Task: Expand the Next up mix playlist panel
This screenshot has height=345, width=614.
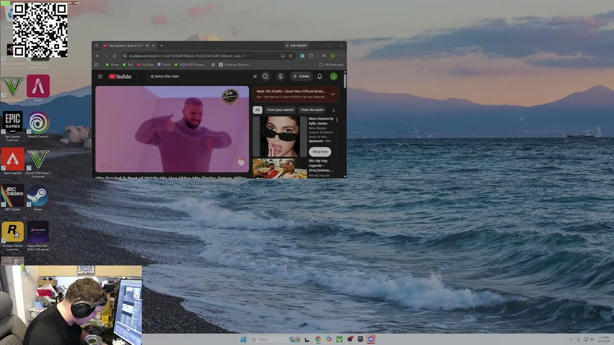Action: (333, 94)
